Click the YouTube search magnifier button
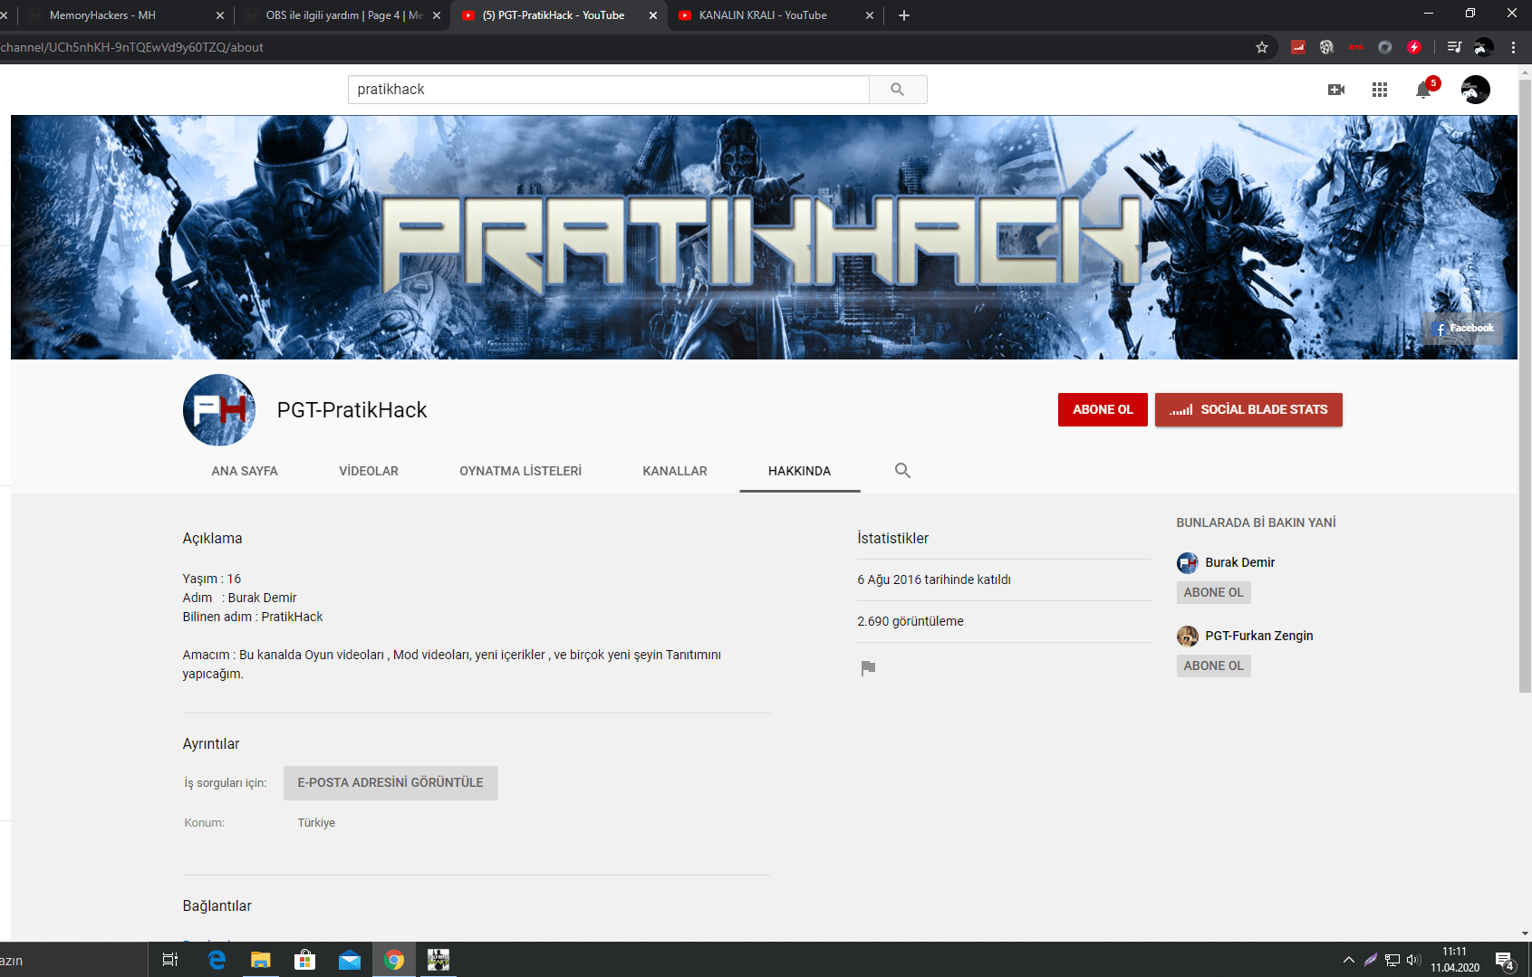Viewport: 1532px width, 977px height. (x=897, y=90)
